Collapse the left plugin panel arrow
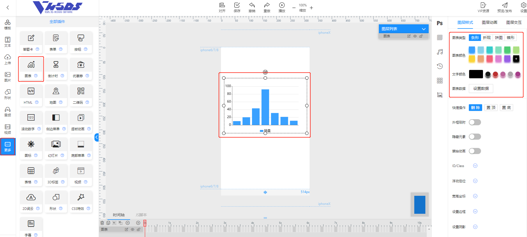The image size is (527, 237). tap(96, 137)
